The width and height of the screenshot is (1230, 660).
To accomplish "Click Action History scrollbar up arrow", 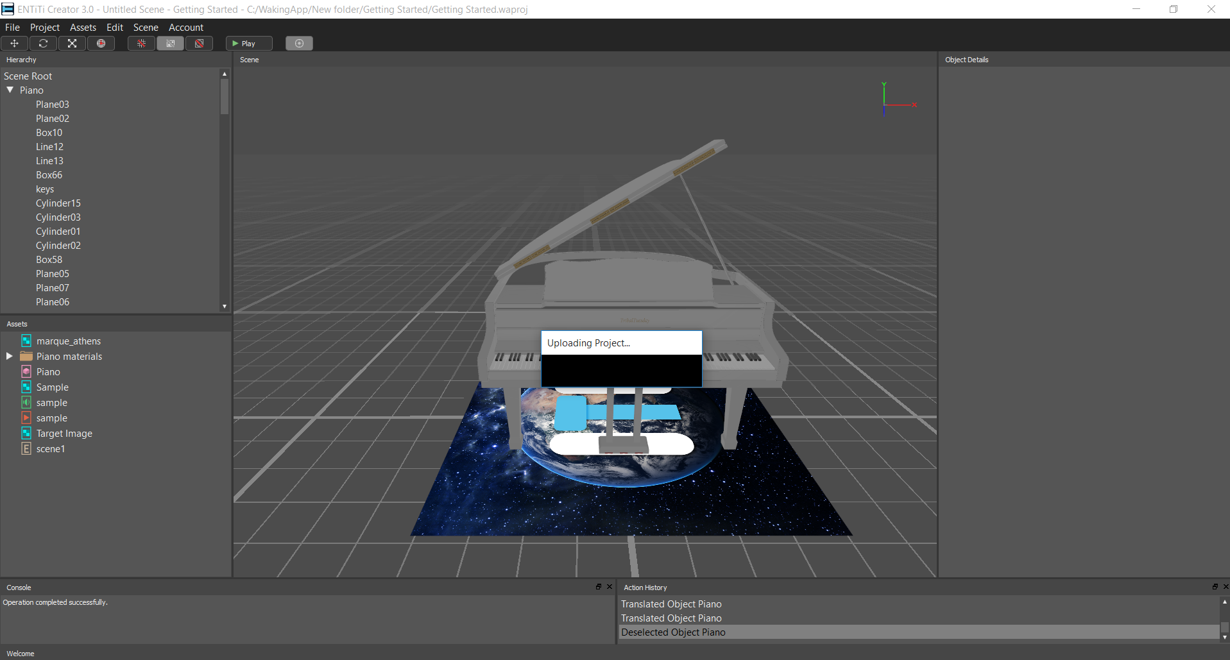I will tap(1225, 602).
